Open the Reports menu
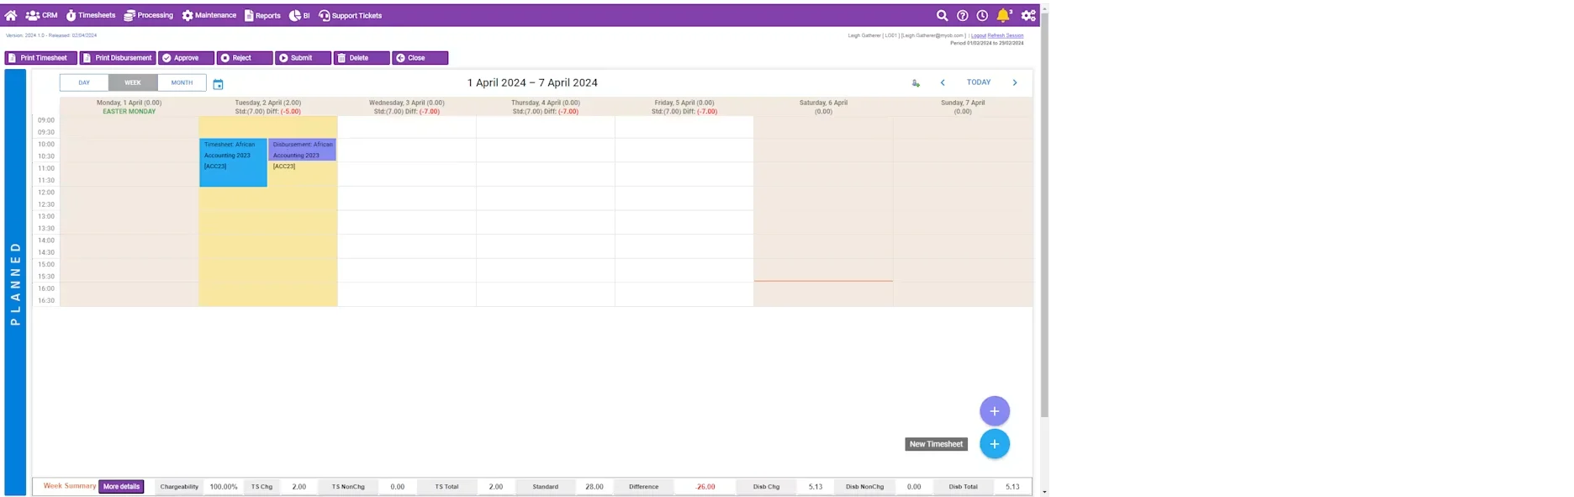The width and height of the screenshot is (1574, 497). 262,15
